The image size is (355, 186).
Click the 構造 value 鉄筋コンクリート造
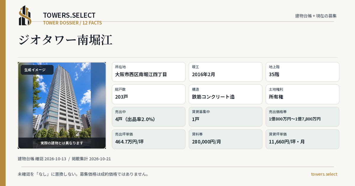pos(213,97)
